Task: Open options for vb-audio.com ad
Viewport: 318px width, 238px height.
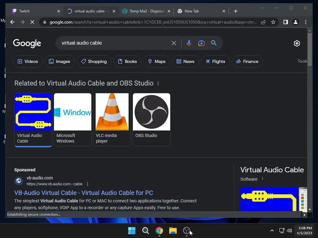Action: pos(87,184)
